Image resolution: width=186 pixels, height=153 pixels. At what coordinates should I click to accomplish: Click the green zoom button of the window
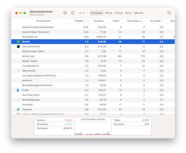tap(25, 13)
